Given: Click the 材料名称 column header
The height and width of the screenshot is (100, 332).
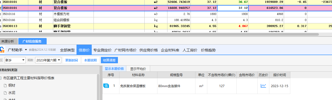Looking at the screenshot, I should [x=138, y=75].
